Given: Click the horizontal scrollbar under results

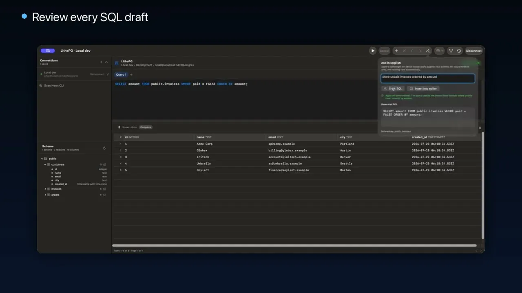Looking at the screenshot, I should click(294, 245).
